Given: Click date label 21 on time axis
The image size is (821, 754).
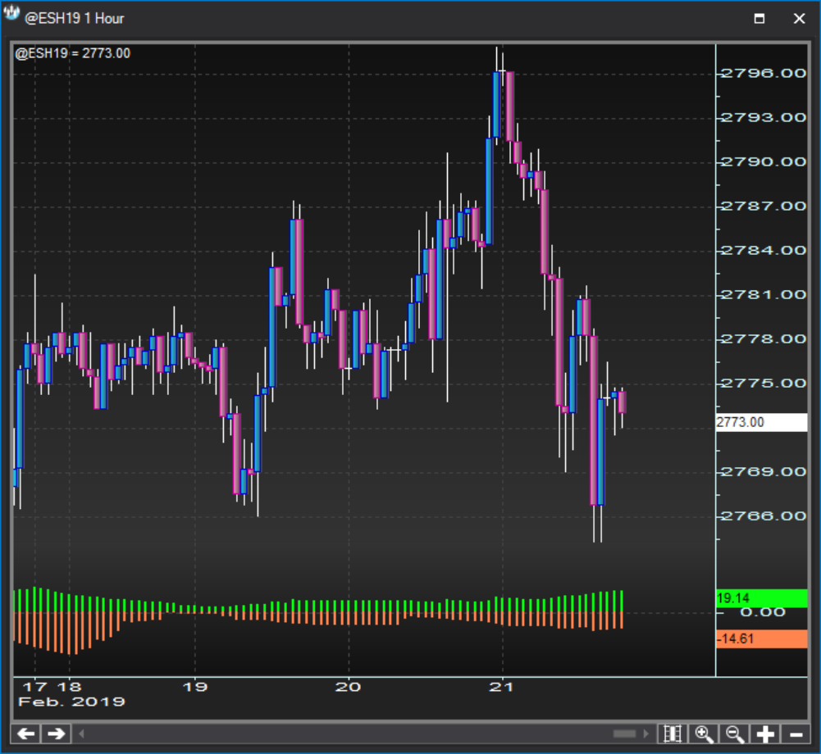Looking at the screenshot, I should coord(502,687).
